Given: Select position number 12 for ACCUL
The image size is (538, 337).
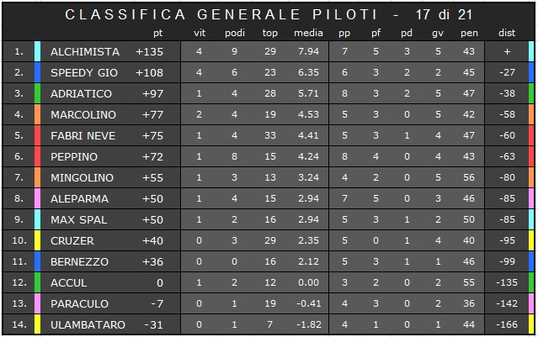Looking at the screenshot, I should click(19, 282).
